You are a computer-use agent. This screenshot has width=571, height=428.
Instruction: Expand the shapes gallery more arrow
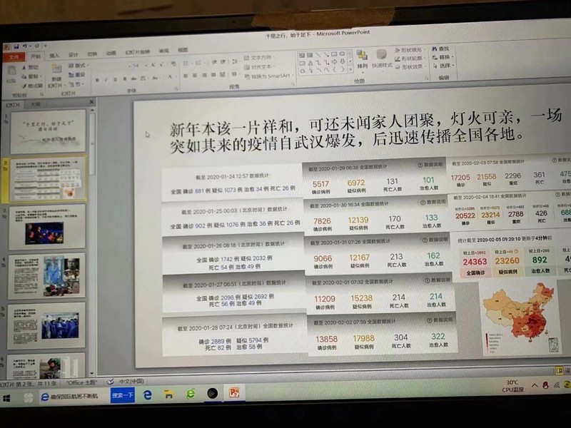pyautogui.click(x=350, y=70)
